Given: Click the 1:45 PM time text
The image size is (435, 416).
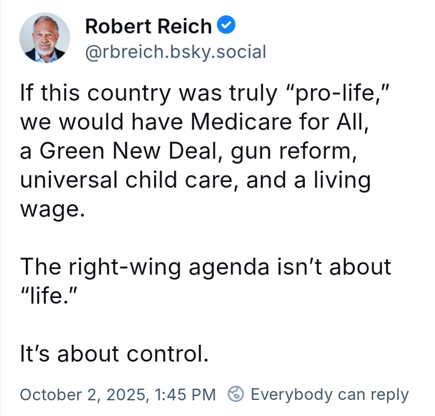Looking at the screenshot, I should [x=186, y=394].
